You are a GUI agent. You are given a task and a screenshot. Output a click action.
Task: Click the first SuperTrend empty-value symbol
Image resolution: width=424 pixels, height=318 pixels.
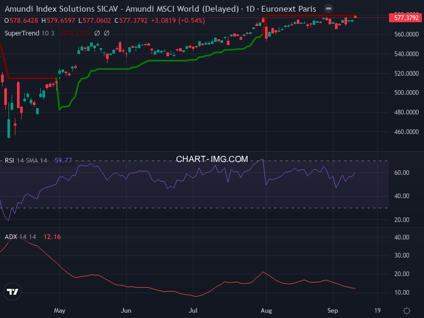[97, 33]
